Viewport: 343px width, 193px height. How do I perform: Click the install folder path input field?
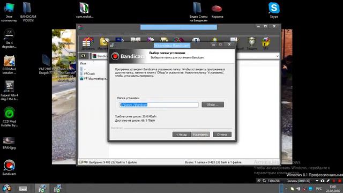pyautogui.click(x=159, y=105)
